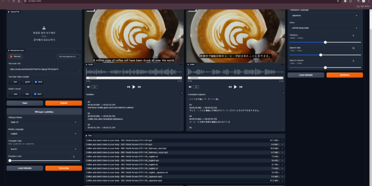The image size is (372, 186).
Task: Remove the _htdemucs_inst.mp3 file from the list
Action: (282, 148)
